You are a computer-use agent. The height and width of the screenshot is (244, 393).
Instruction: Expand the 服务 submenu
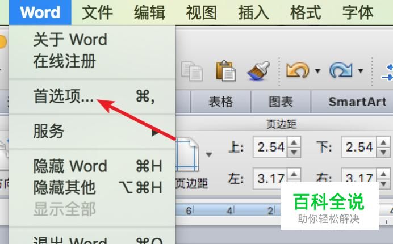(92, 131)
